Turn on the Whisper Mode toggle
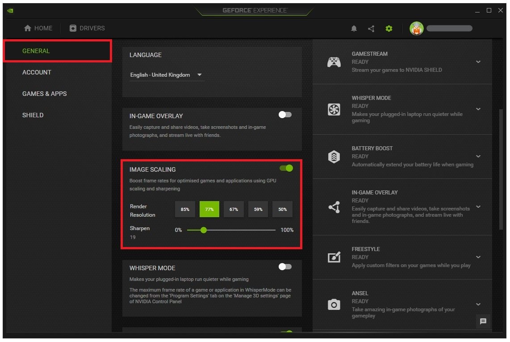The width and height of the screenshot is (510, 342). [x=285, y=267]
